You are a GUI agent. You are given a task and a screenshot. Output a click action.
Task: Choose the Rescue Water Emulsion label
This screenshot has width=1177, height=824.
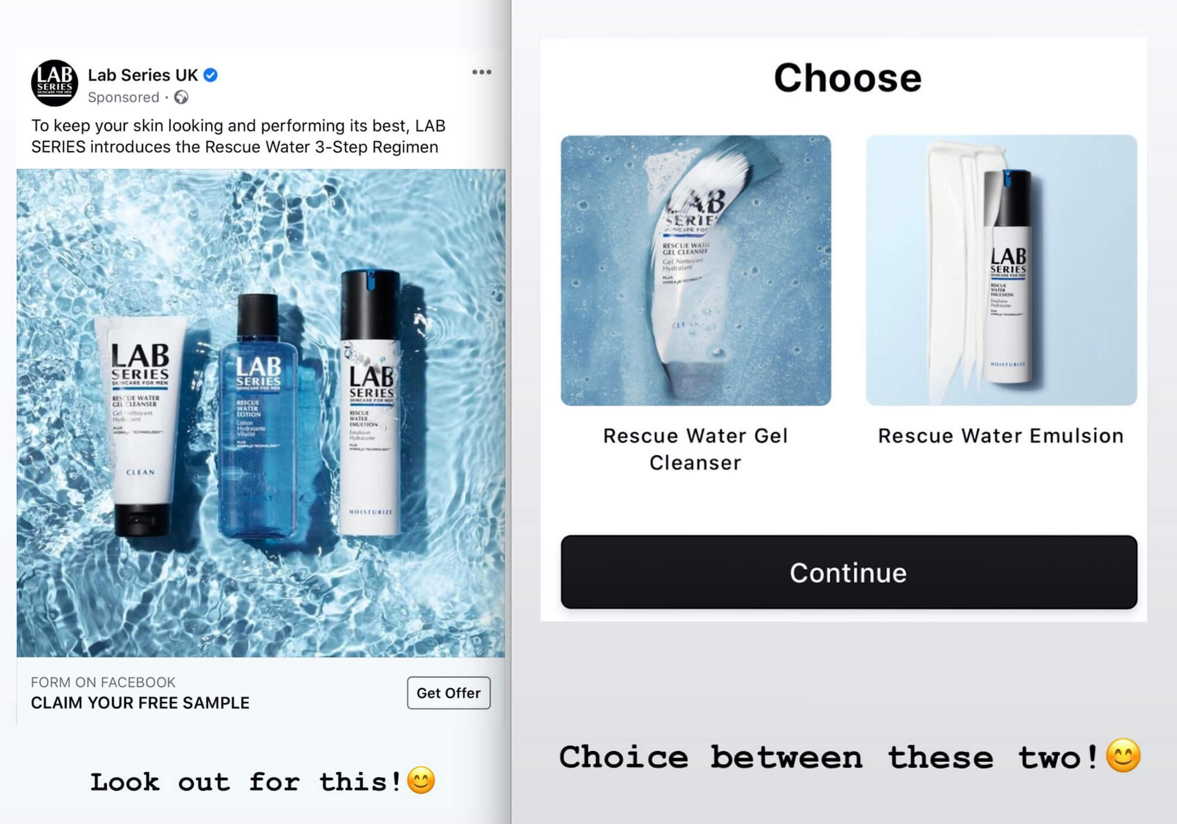(x=1001, y=436)
